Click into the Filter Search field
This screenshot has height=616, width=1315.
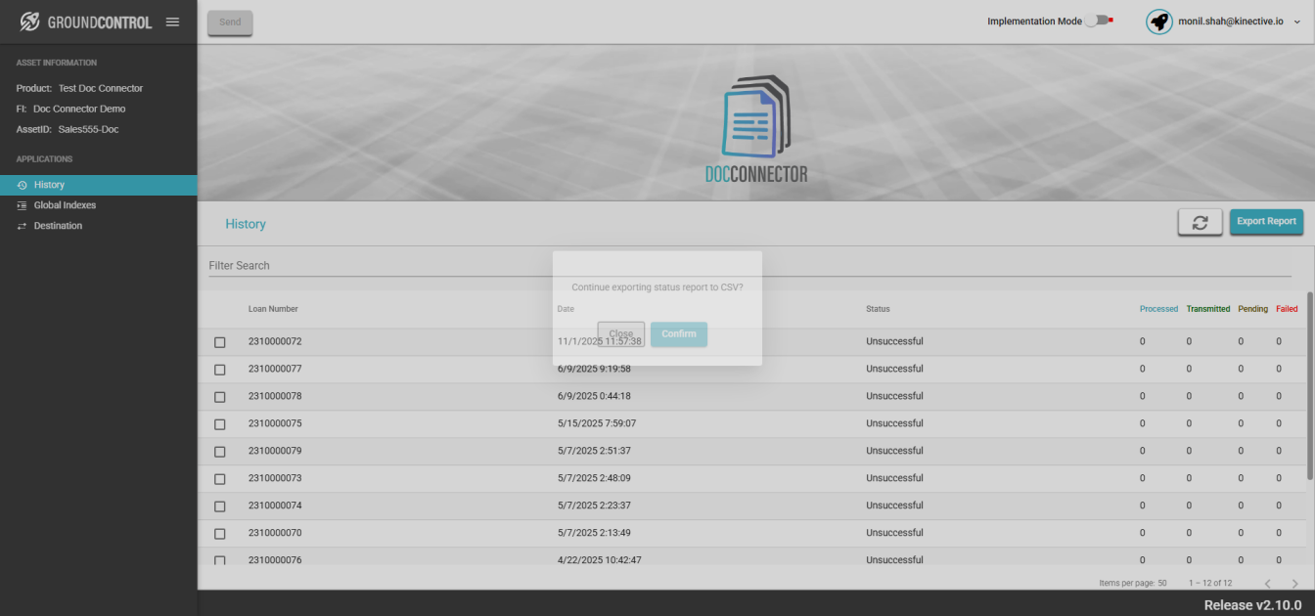749,266
